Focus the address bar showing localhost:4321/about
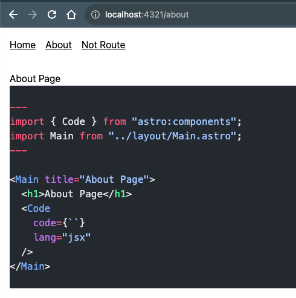 [x=190, y=14]
